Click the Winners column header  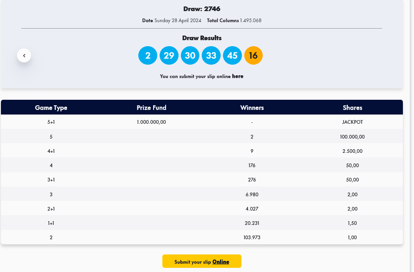(252, 108)
